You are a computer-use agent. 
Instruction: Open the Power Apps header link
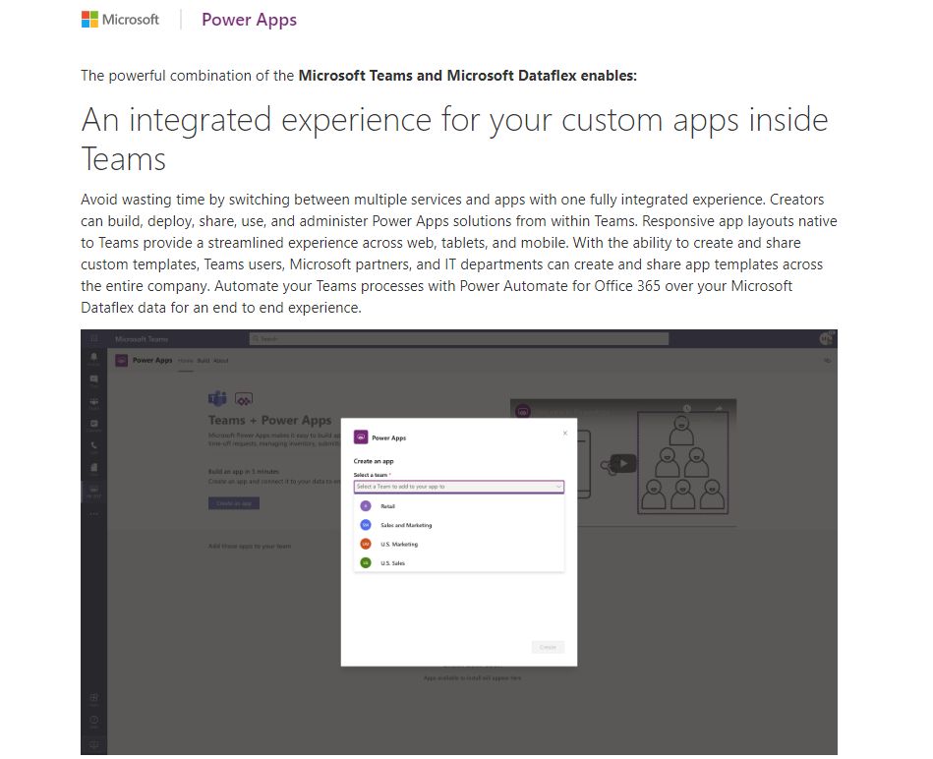pyautogui.click(x=249, y=20)
